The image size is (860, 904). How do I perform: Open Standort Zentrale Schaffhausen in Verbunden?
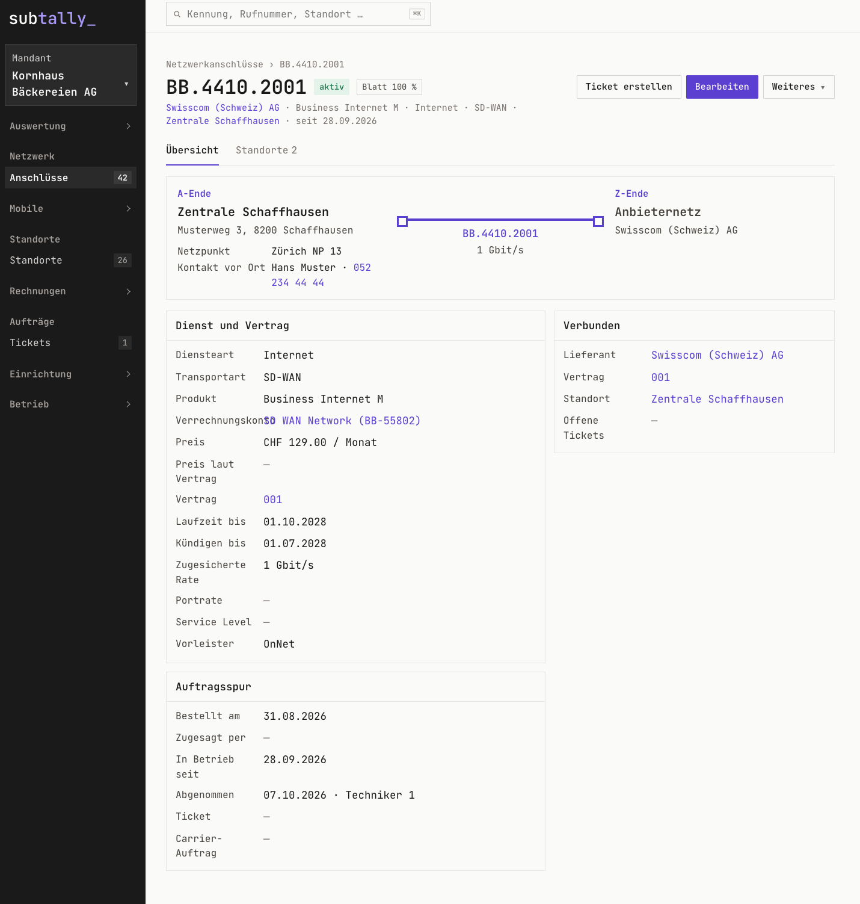tap(717, 399)
